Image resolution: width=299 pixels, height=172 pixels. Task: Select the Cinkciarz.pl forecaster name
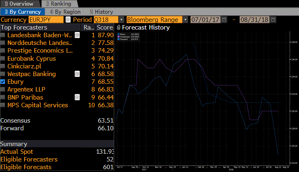pos(24,66)
